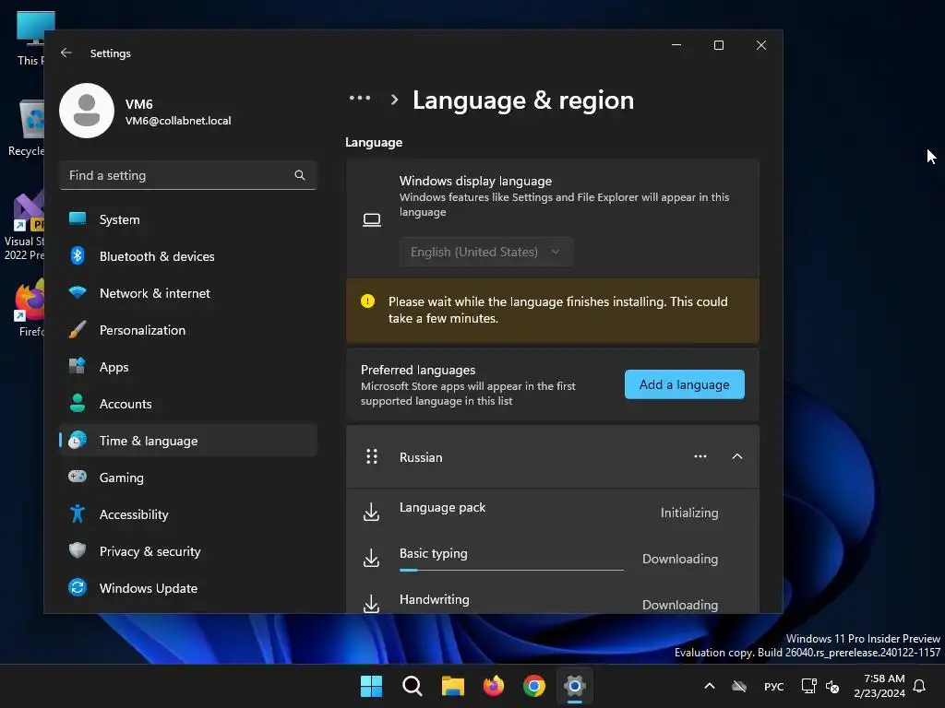Click the Settings gear in the taskbar
This screenshot has width=945, height=708.
pos(575,686)
